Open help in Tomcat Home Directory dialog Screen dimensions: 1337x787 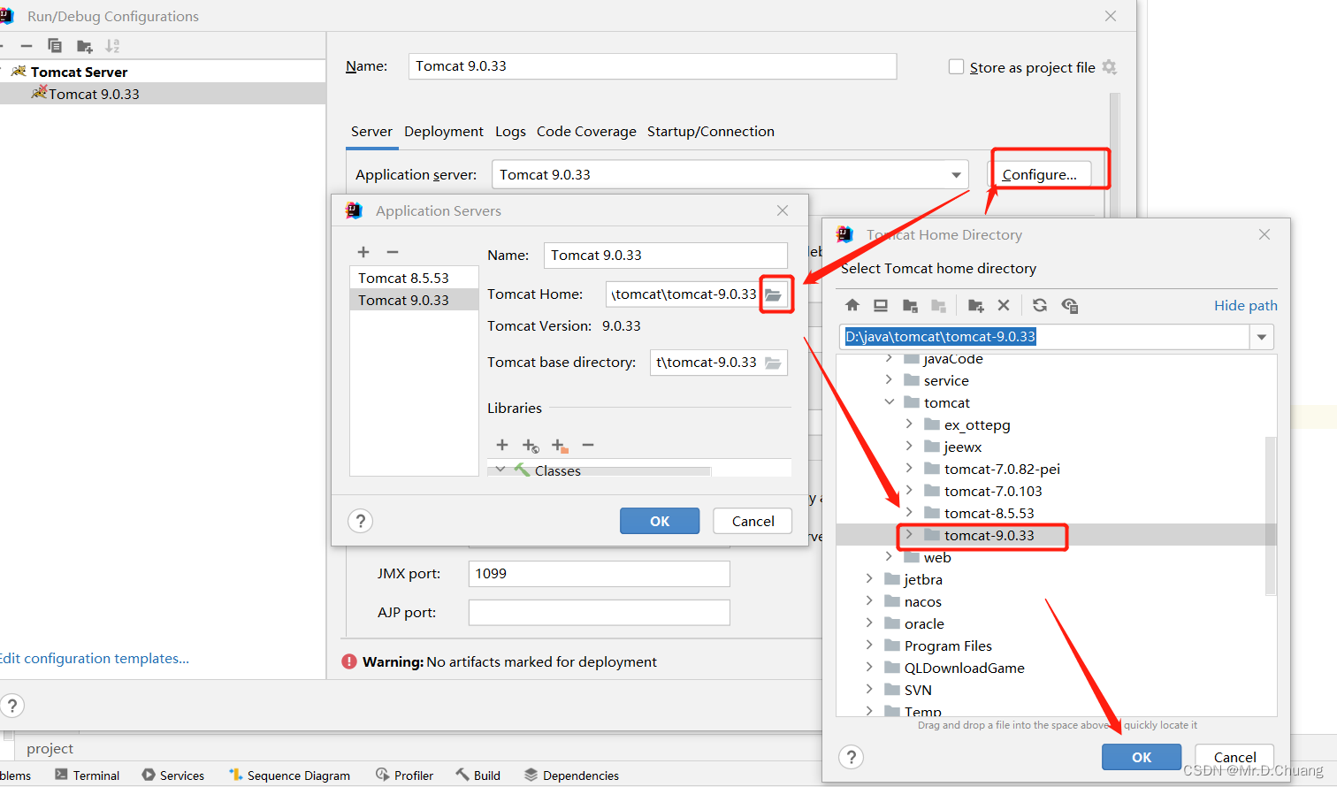(852, 757)
